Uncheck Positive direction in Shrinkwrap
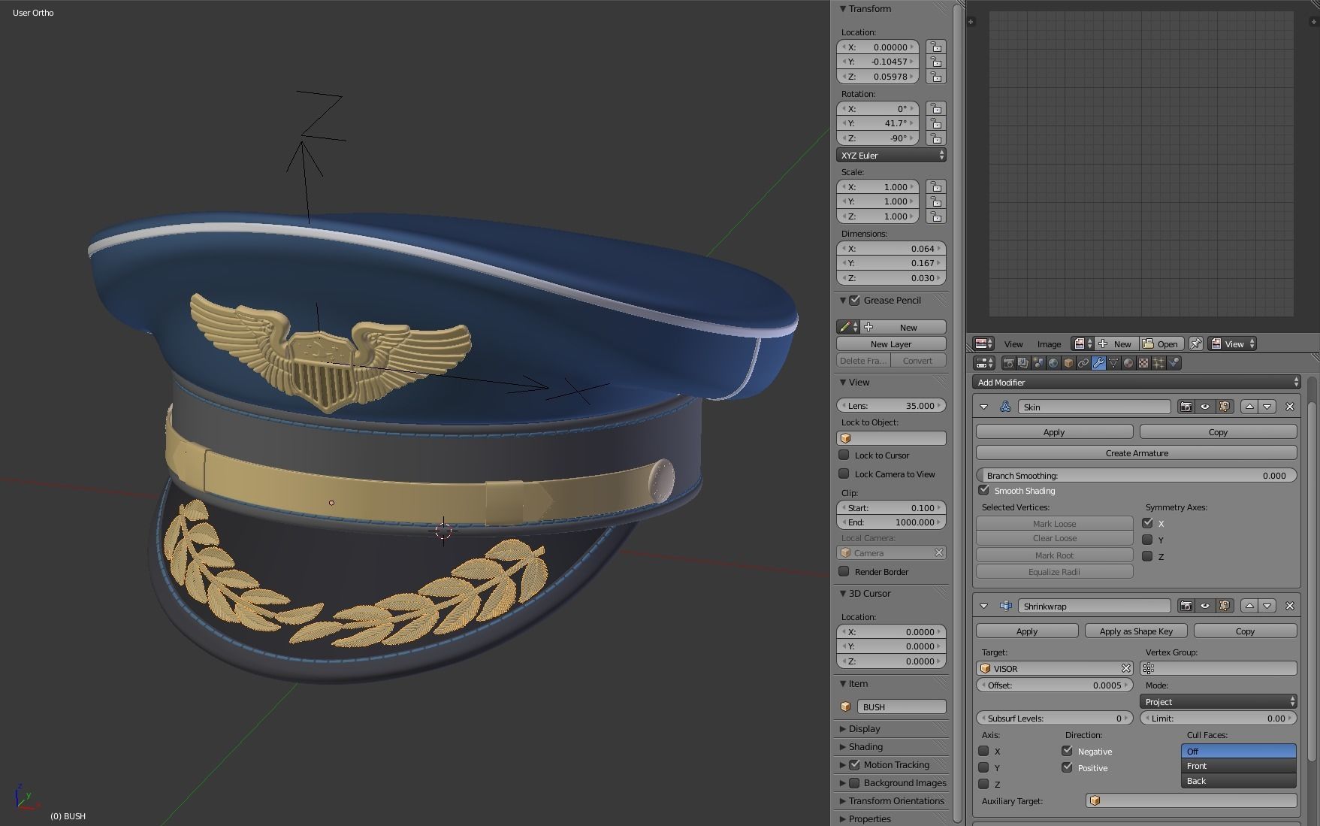 (1067, 767)
